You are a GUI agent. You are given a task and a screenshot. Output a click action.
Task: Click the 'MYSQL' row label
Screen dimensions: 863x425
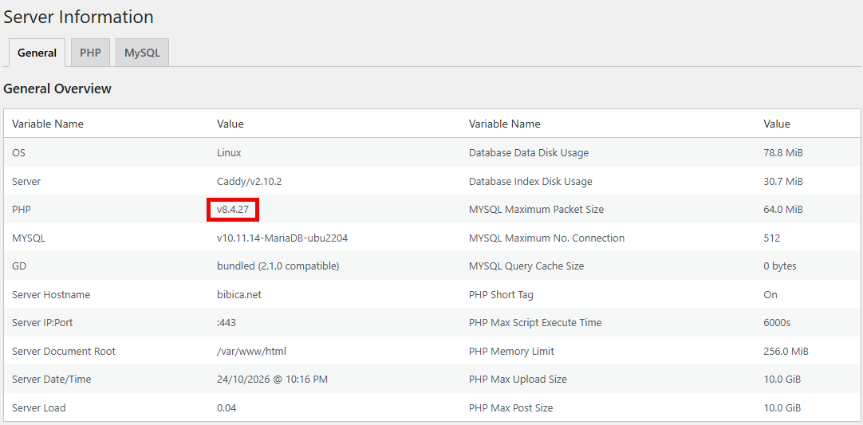tap(29, 238)
